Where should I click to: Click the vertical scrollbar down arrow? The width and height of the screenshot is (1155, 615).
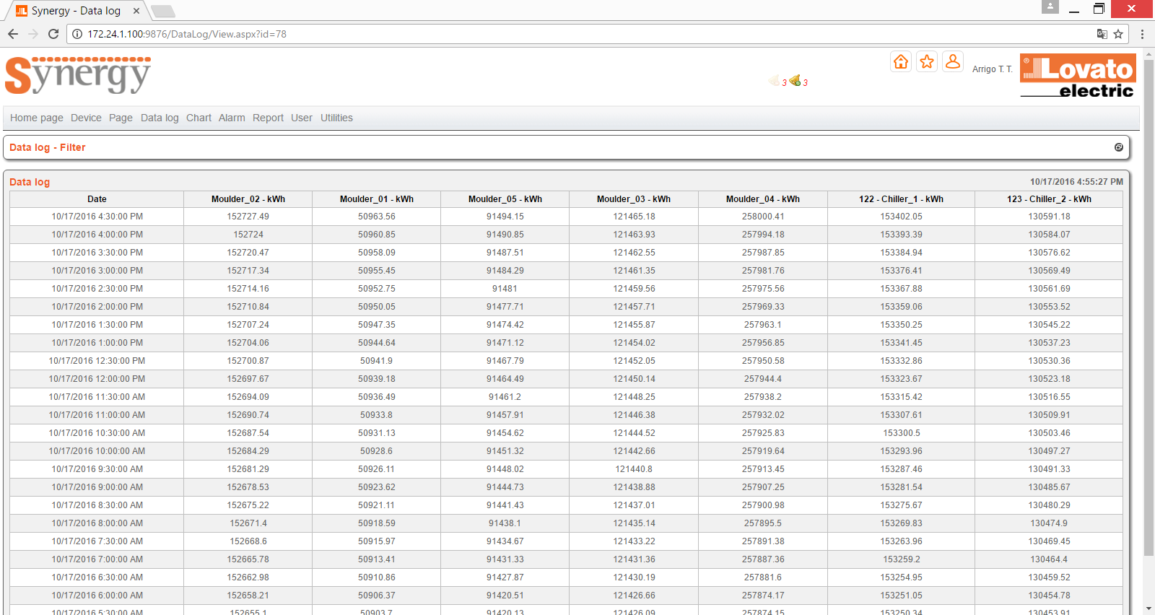pyautogui.click(x=1149, y=609)
